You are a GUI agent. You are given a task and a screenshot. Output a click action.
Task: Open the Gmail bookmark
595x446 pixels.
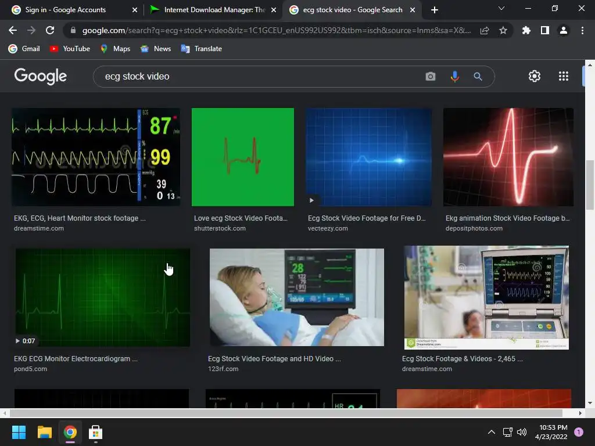24,49
